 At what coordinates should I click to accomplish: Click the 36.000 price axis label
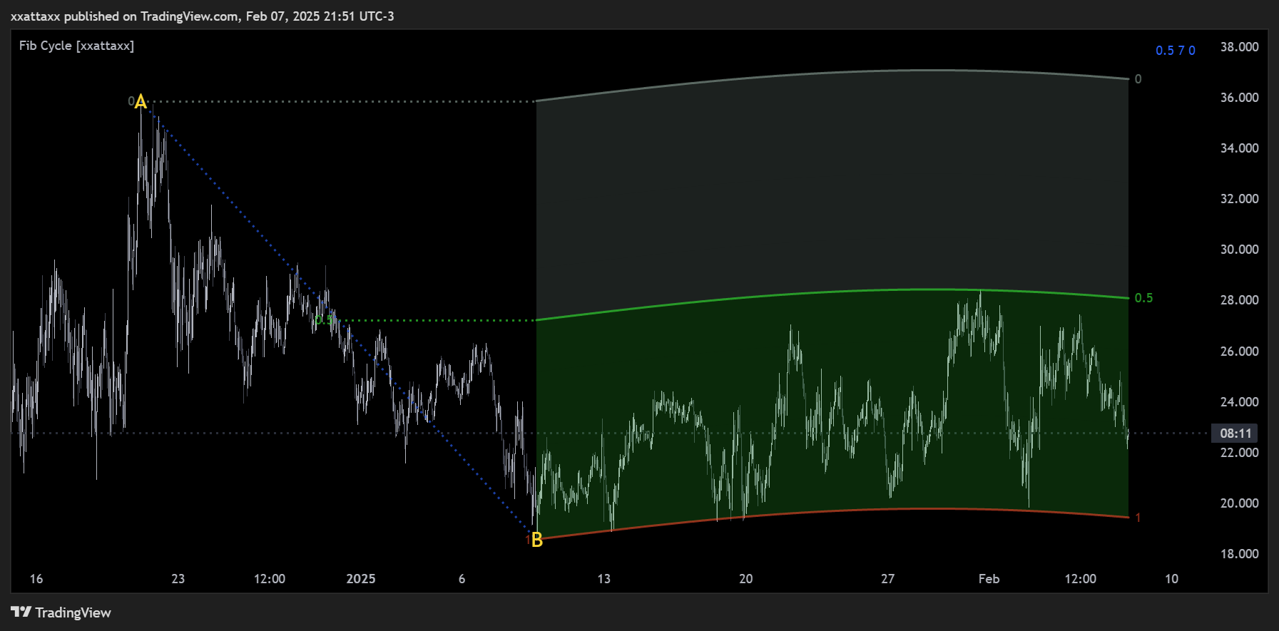(x=1239, y=98)
